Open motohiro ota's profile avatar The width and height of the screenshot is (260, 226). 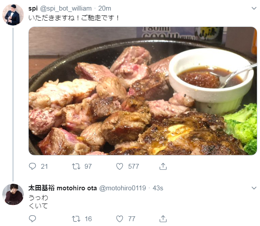pos(13,194)
